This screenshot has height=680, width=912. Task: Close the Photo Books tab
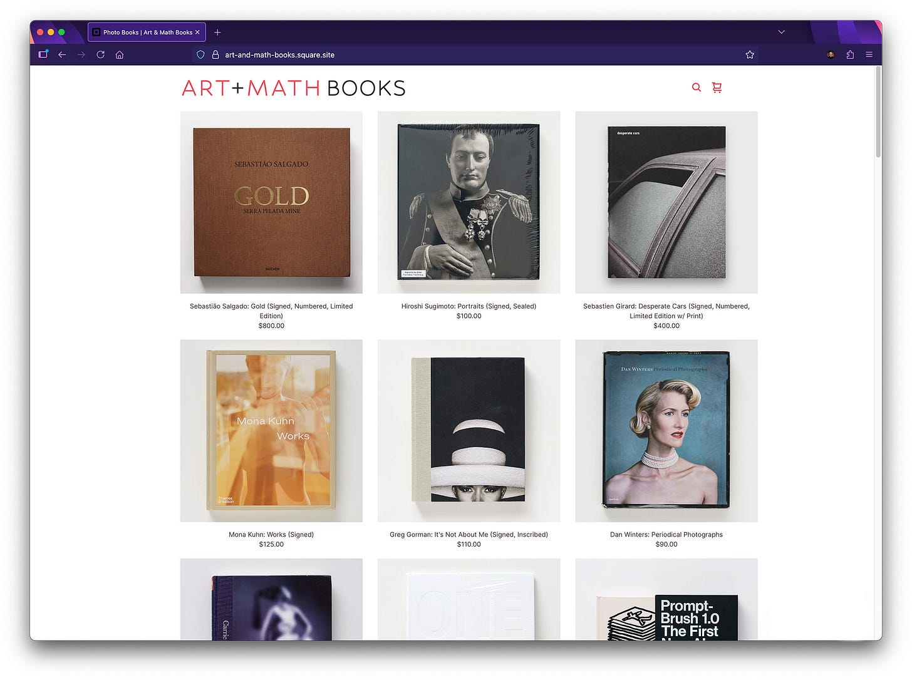tap(197, 33)
